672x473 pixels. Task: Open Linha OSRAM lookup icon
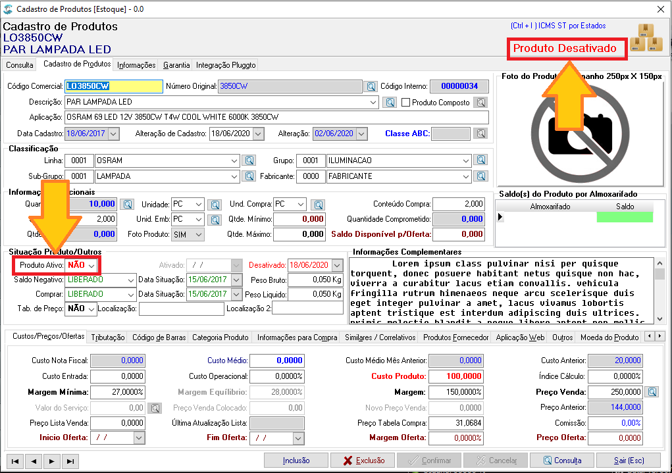tap(249, 161)
